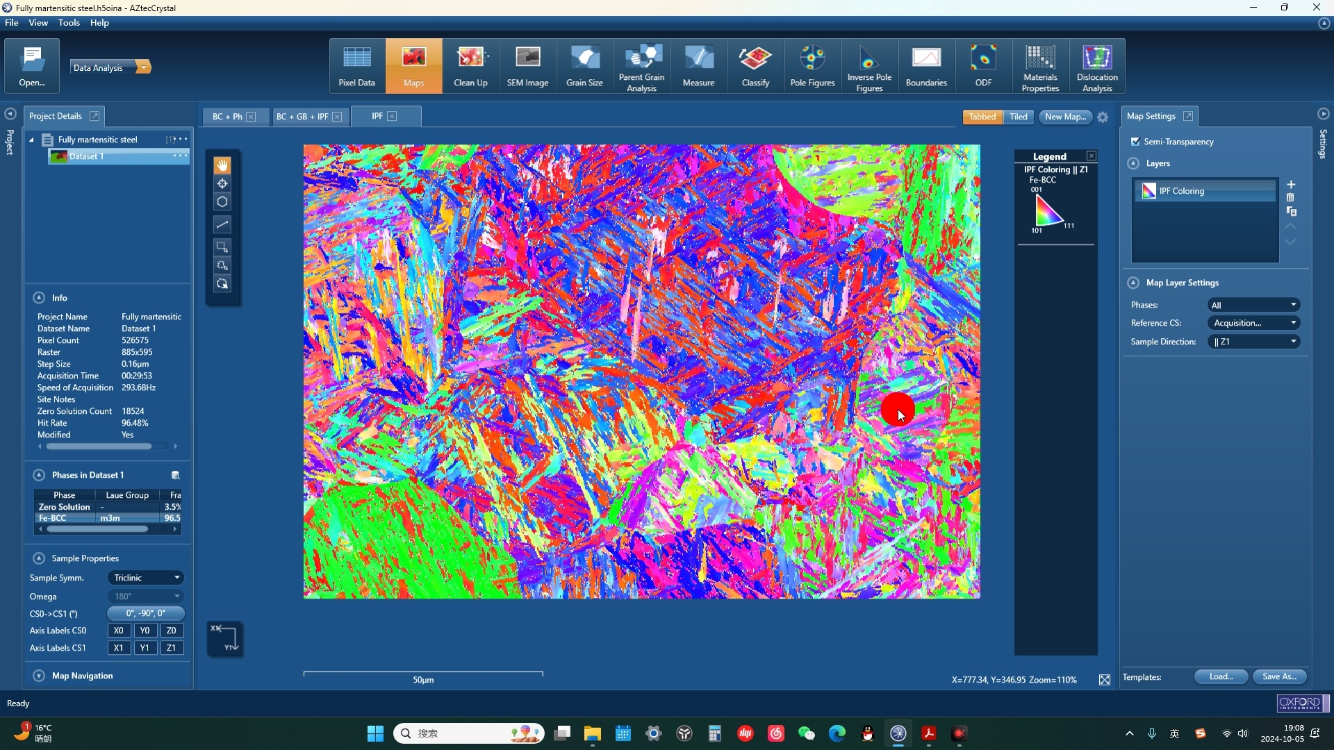Image resolution: width=1334 pixels, height=750 pixels.
Task: Select the rectangle subset selection tool
Action: click(x=222, y=247)
